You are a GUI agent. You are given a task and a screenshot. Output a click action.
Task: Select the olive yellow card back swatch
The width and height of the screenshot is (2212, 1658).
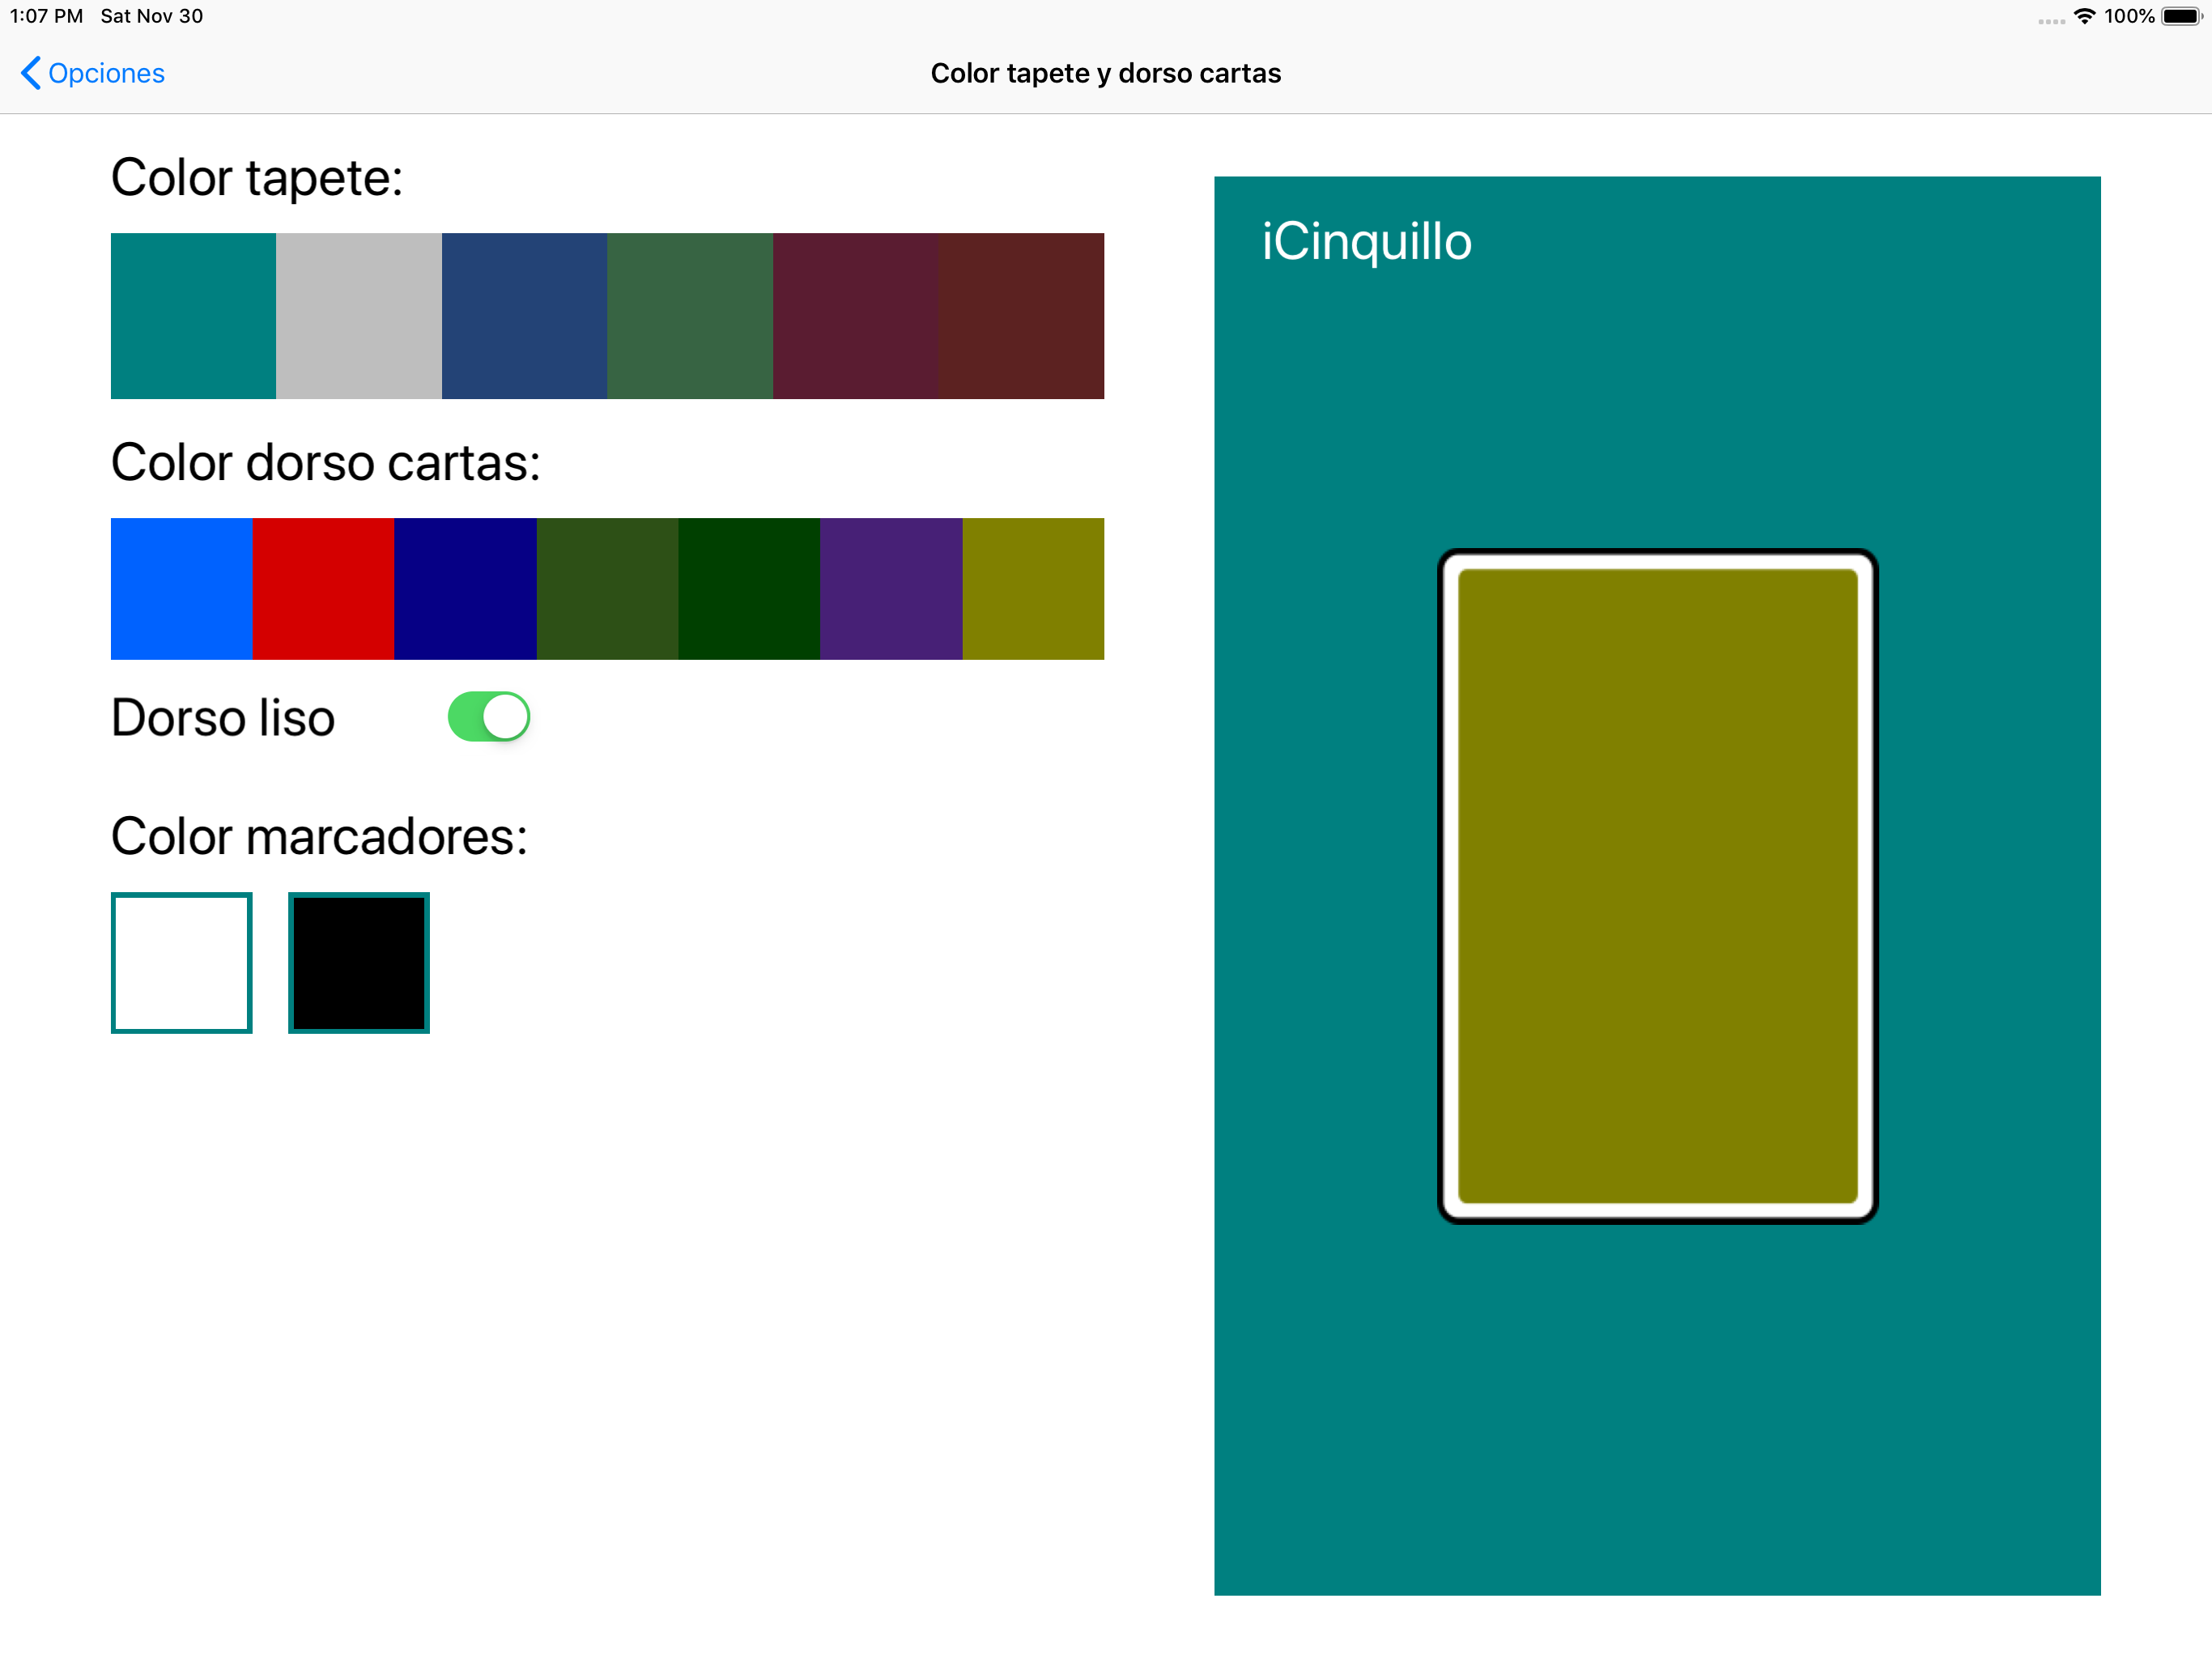click(1033, 588)
